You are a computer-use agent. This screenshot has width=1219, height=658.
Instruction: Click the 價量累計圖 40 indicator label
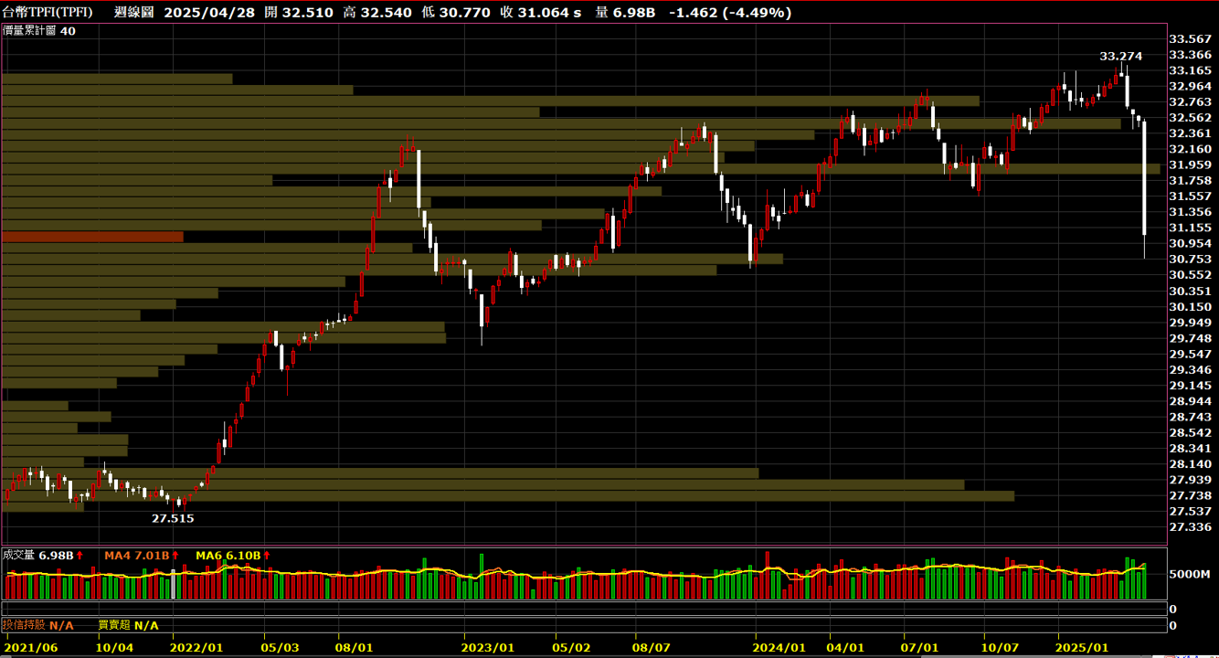point(39,31)
